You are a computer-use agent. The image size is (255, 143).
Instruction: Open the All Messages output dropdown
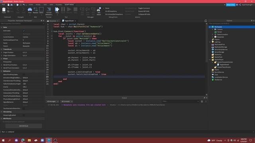[x=53, y=101]
